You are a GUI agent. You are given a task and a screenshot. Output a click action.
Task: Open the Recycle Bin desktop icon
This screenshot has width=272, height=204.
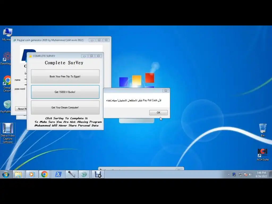(x=263, y=130)
